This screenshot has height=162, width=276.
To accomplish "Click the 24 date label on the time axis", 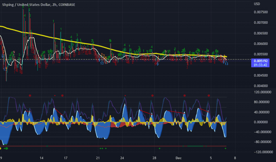I will click(122, 158).
